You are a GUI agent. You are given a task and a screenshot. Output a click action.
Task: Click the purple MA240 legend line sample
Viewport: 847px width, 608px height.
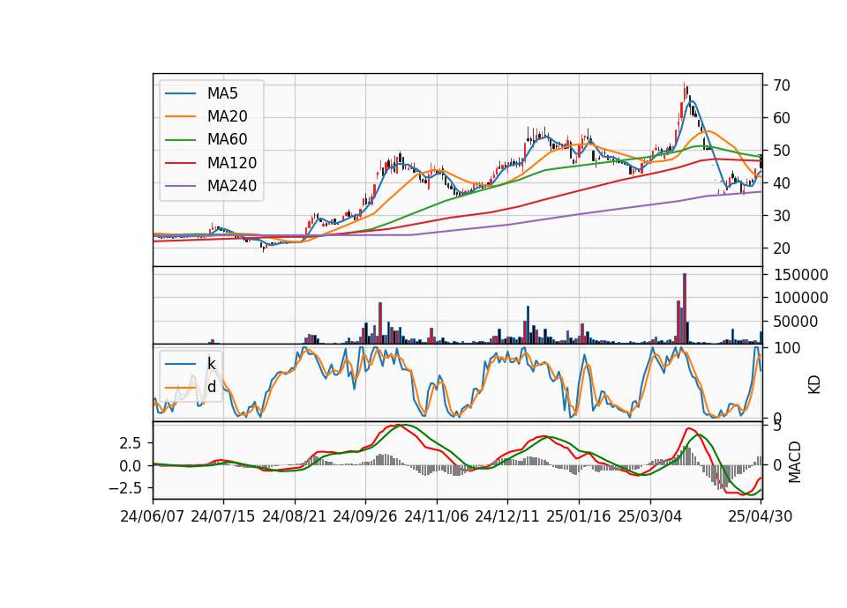[x=180, y=186]
